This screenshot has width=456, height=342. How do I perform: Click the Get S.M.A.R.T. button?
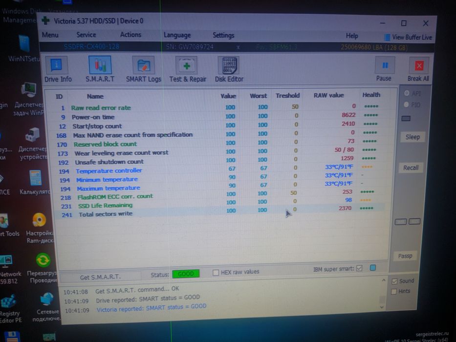tap(100, 277)
